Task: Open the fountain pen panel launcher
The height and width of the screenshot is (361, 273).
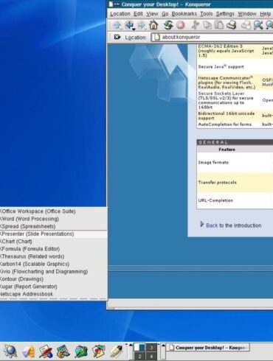Action: click(x=116, y=351)
